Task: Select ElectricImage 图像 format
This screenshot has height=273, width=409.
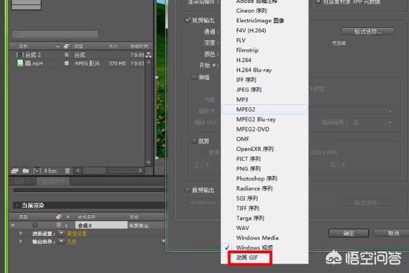Action: coord(260,20)
